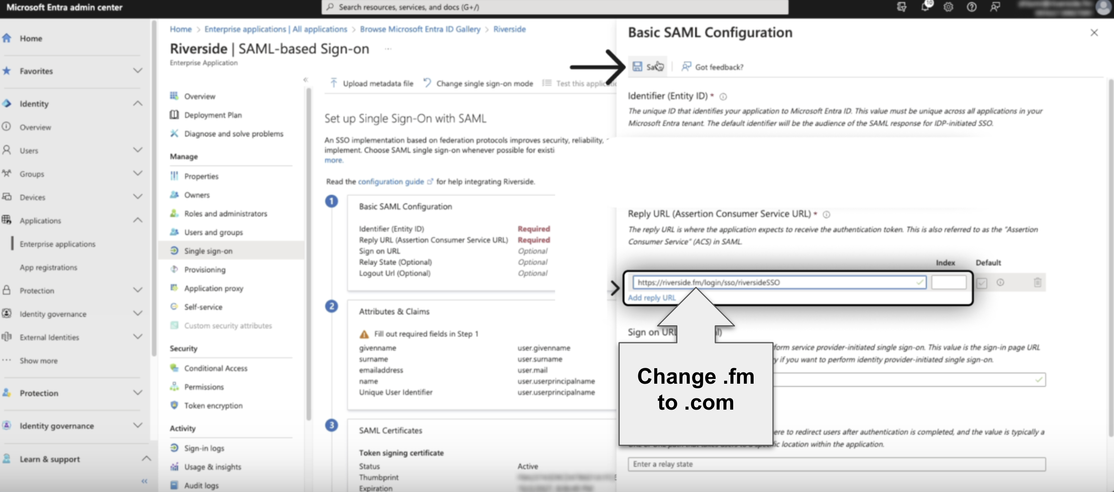Open the Self-service menu item
The height and width of the screenshot is (492, 1114).
(203, 307)
